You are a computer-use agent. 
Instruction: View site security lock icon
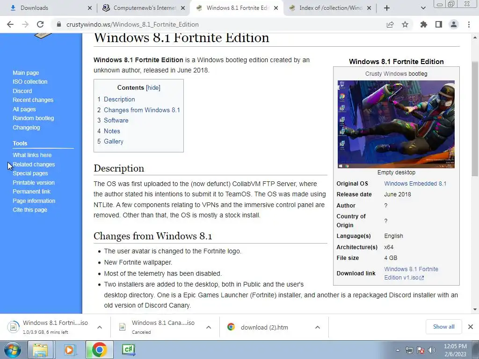point(59,24)
